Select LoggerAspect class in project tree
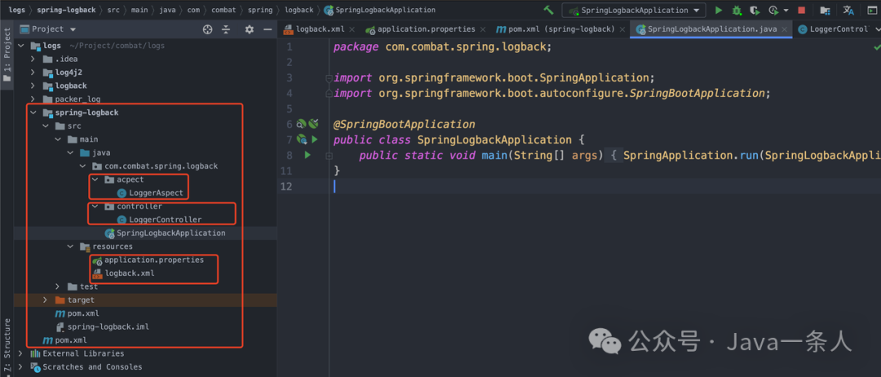 click(156, 193)
